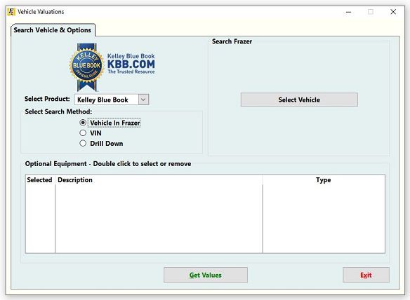Click the Optional Equipment group heading
The width and height of the screenshot is (410, 300).
pos(108,164)
